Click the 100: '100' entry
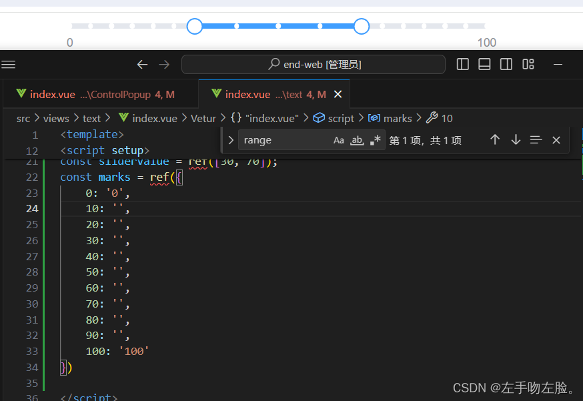Screen dimensions: 583x401 (x=117, y=352)
